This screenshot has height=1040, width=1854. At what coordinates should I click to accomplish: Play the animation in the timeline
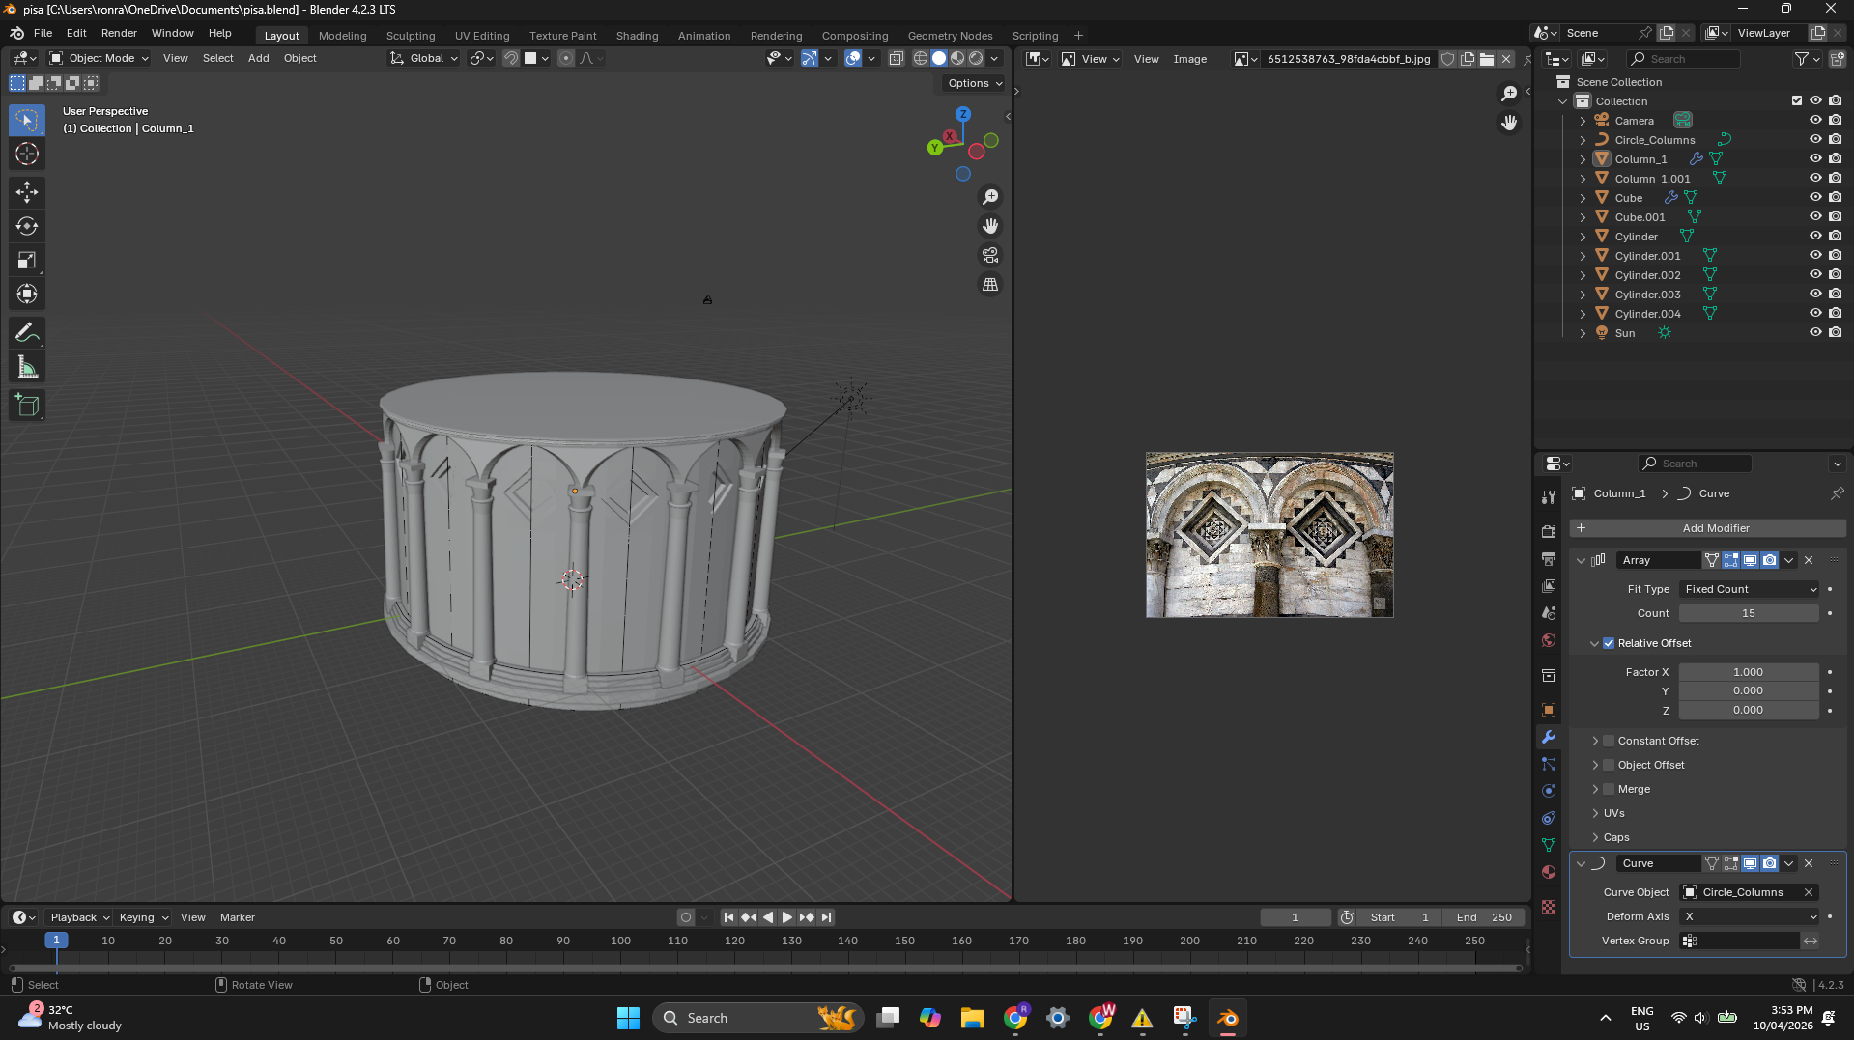click(787, 917)
